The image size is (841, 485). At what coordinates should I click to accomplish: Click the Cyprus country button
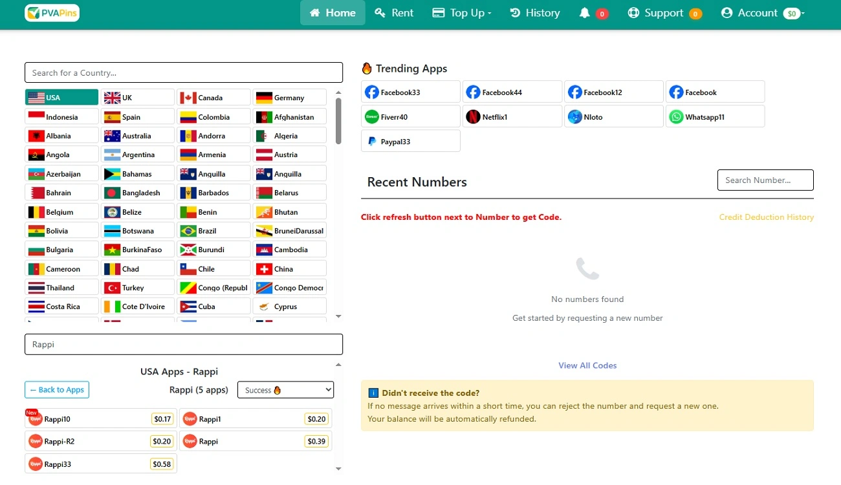(x=290, y=307)
